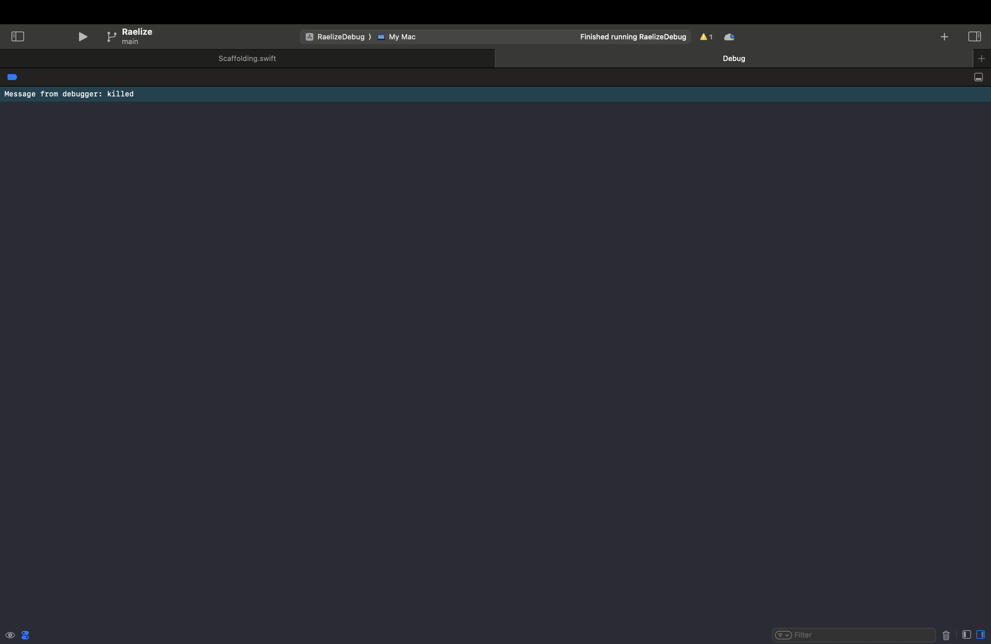Clear the debug console with the trash icon
Image resolution: width=991 pixels, height=644 pixels.
point(946,635)
